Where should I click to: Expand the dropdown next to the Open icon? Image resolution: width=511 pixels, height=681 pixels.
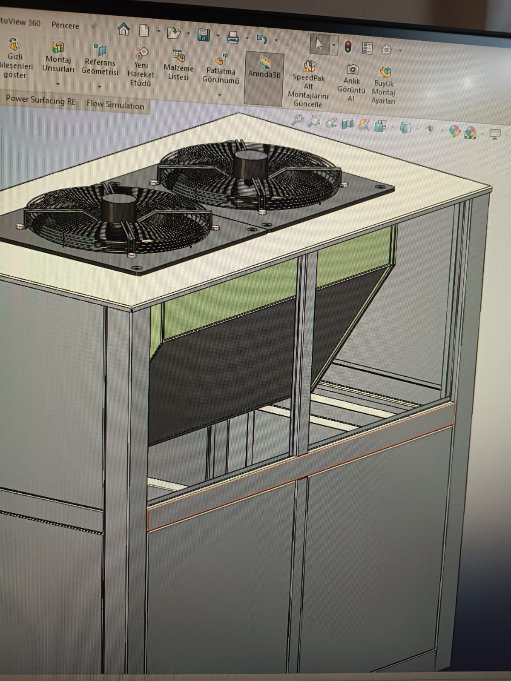pyautogui.click(x=188, y=34)
